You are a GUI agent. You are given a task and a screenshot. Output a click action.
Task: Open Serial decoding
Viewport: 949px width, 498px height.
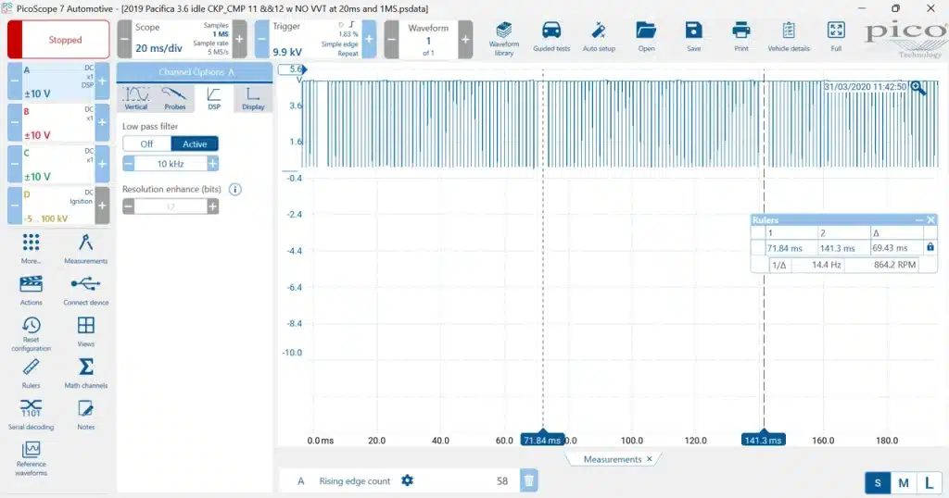click(x=31, y=415)
